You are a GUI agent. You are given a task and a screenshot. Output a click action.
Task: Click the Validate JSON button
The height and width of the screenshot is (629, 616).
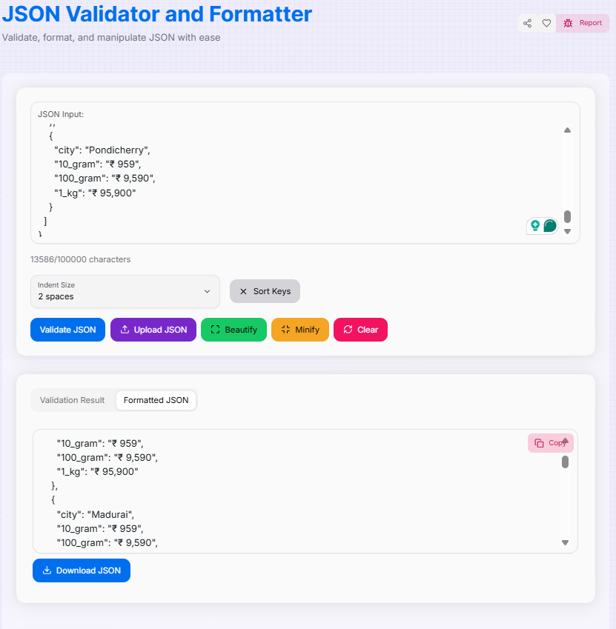tap(67, 330)
